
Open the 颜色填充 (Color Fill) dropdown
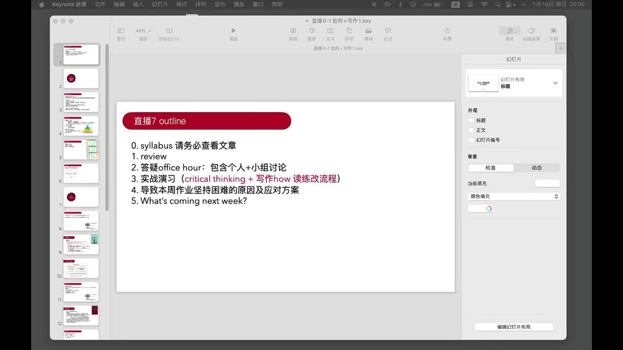514,196
